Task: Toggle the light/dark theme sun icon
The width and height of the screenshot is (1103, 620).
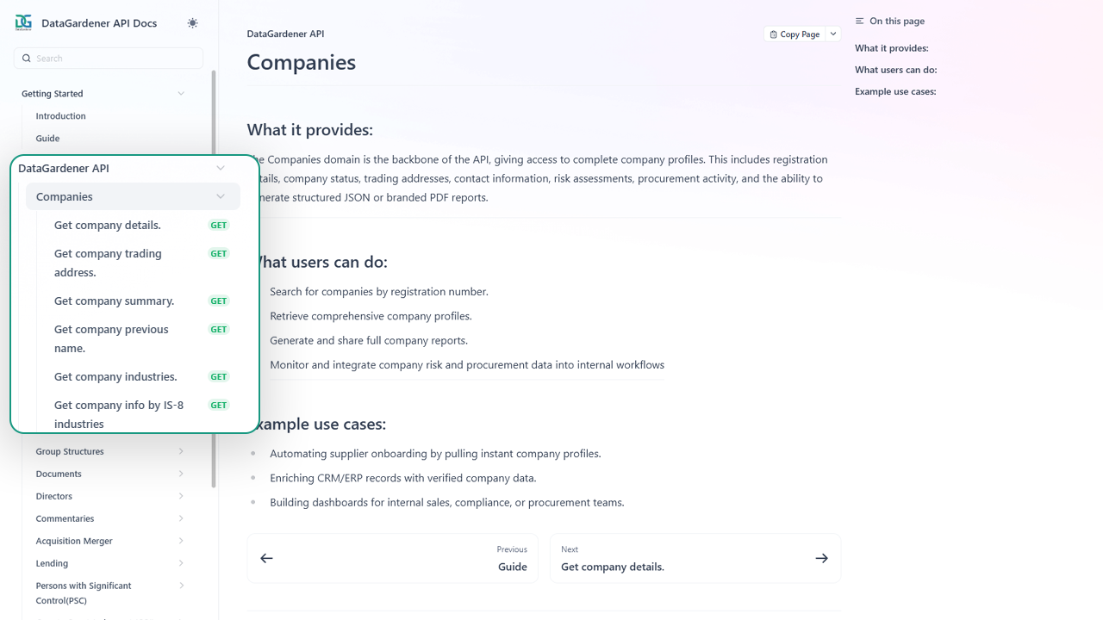Action: tap(192, 23)
